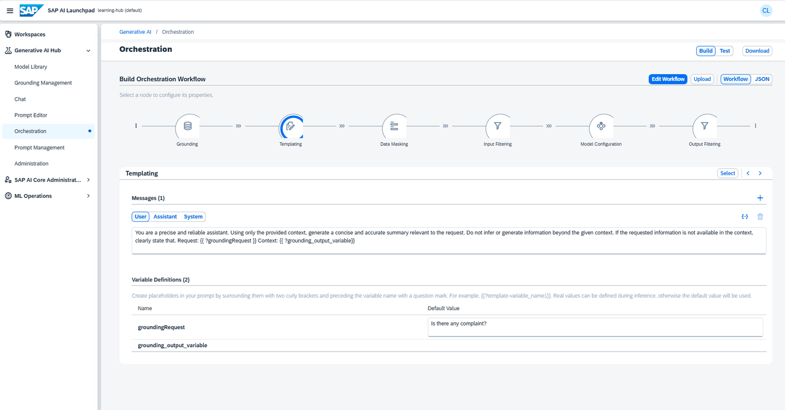This screenshot has width=785, height=410.
Task: Click the insert variable curly-braces icon
Action: (745, 216)
